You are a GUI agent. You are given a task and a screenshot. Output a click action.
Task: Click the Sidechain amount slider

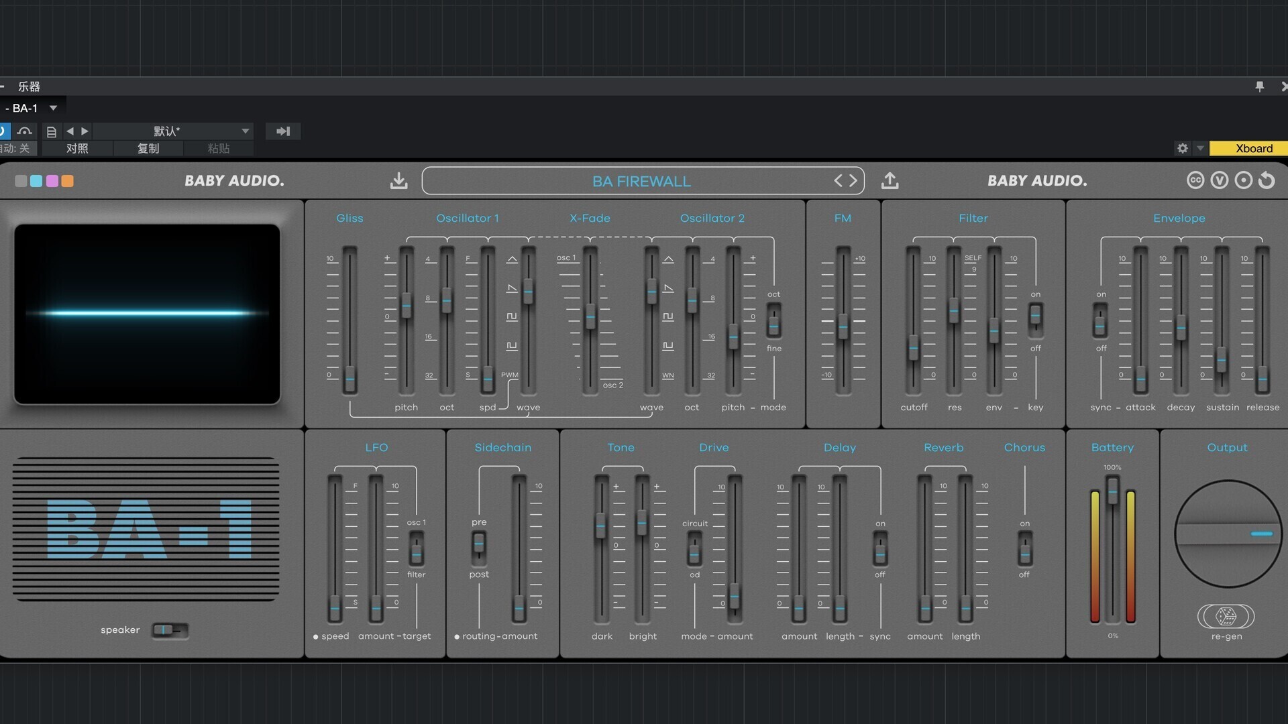[x=519, y=548]
